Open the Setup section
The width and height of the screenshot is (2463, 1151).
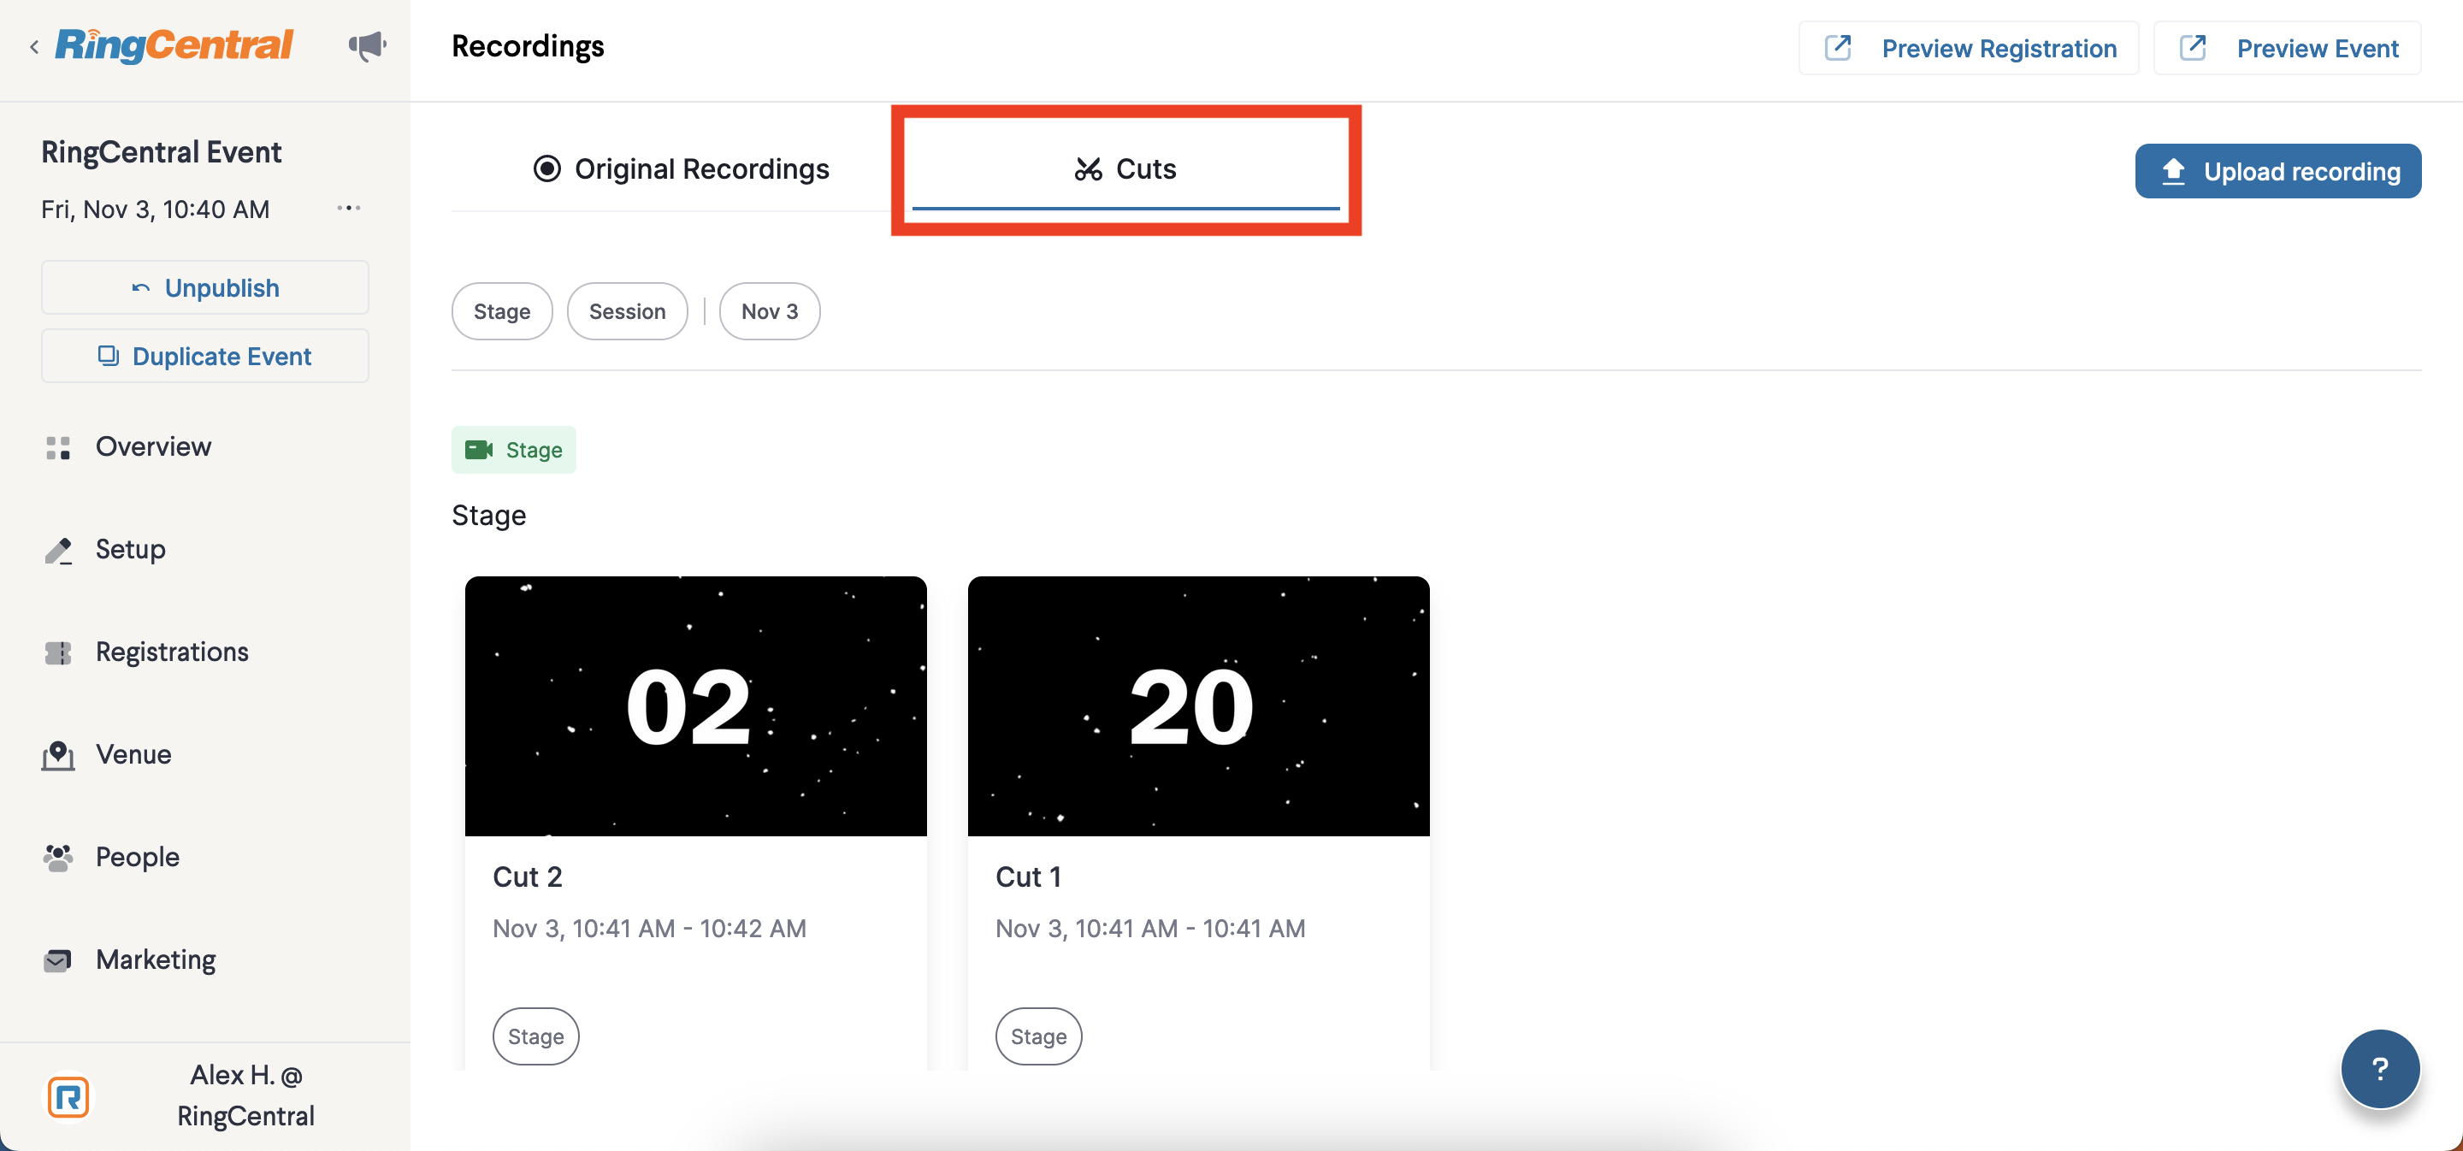[x=130, y=549]
